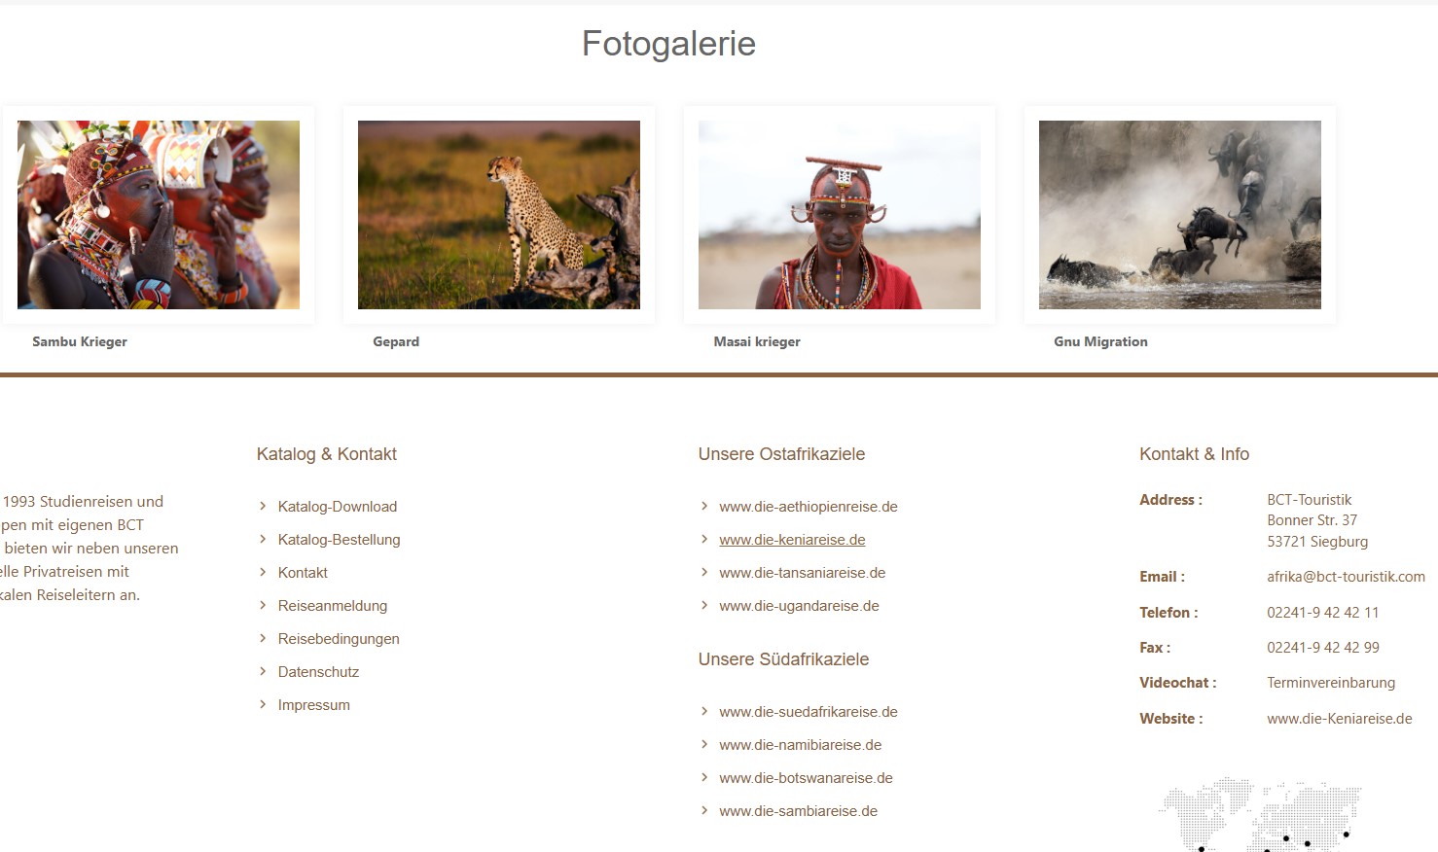Click the afrika@bct-touristik.com email address
Viewport: 1438px width, 852px height.
[x=1346, y=577]
